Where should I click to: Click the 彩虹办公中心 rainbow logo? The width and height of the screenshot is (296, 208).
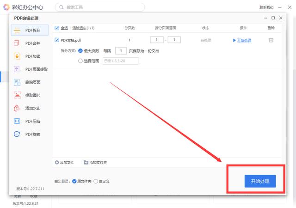point(6,7)
